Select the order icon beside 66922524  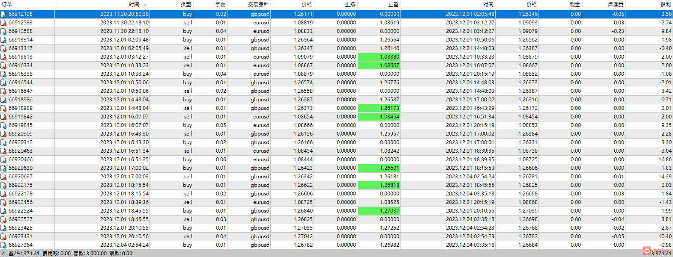(x=3, y=211)
